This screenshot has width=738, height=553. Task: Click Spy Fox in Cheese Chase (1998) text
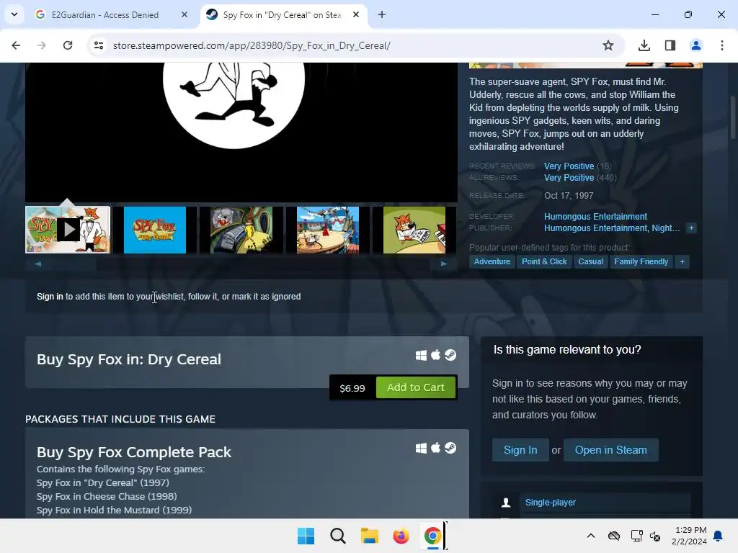pyautogui.click(x=107, y=497)
